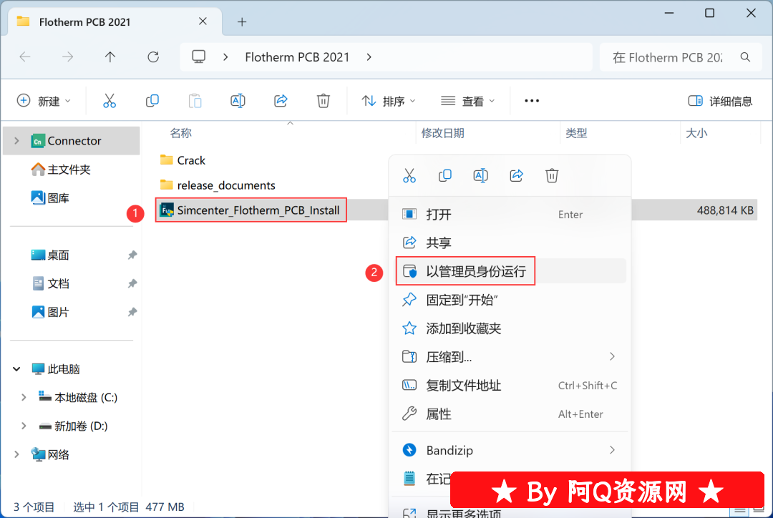Expand the 本地磁盘 (C:) node
773x518 pixels.
pos(24,397)
